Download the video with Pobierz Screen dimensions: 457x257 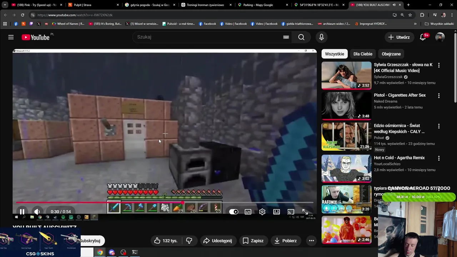coord(285,241)
